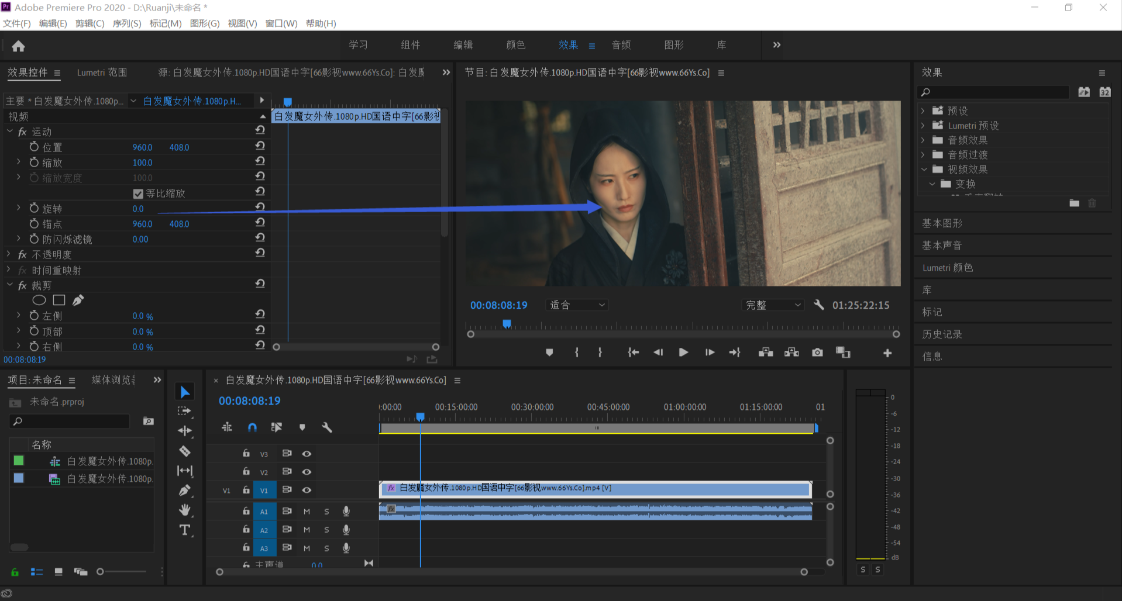Select the Hand tool
Image resolution: width=1122 pixels, height=601 pixels.
point(185,510)
